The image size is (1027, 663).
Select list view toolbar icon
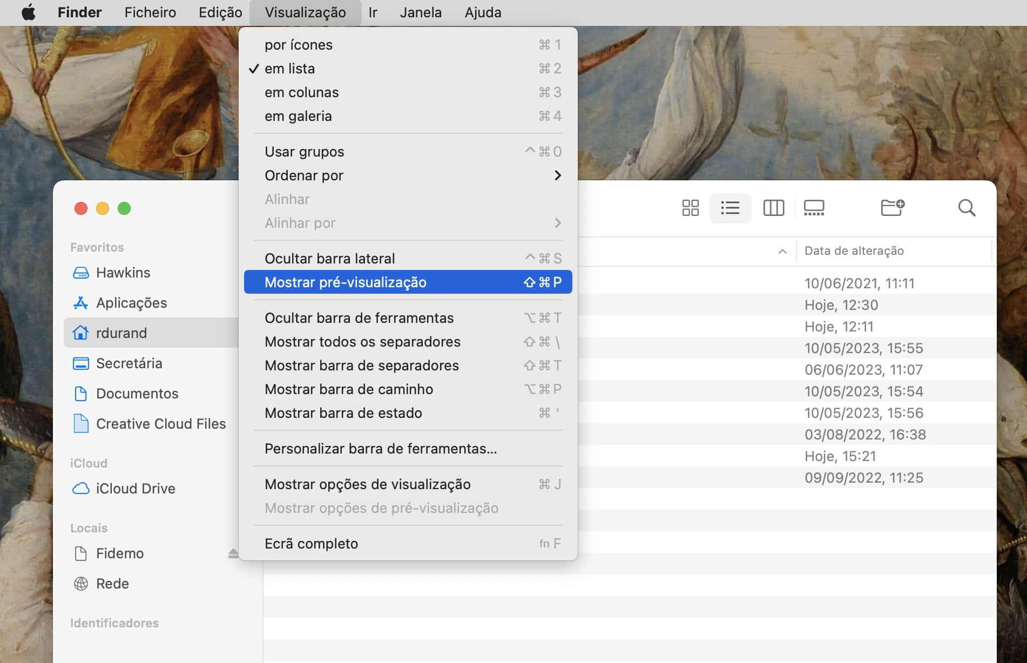tap(730, 208)
